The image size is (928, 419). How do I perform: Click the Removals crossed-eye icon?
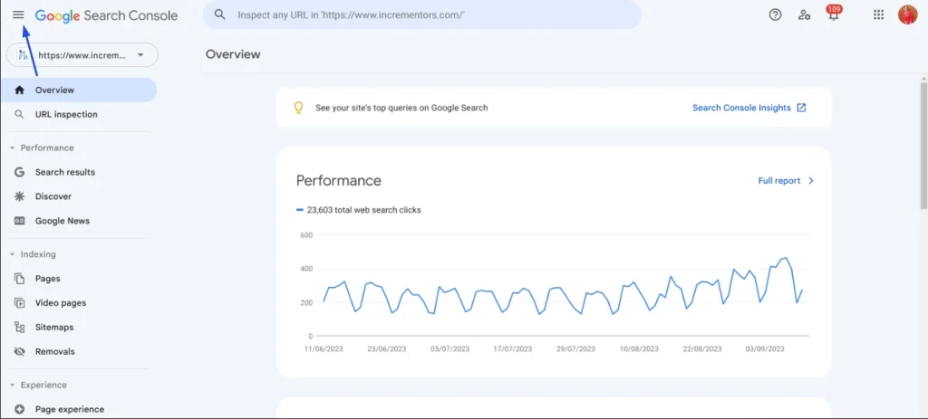pyautogui.click(x=20, y=351)
